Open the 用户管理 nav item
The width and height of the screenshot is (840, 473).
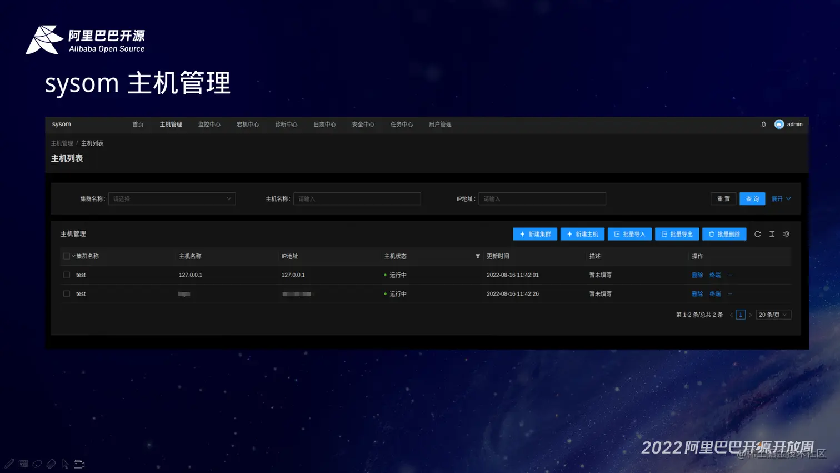440,125
